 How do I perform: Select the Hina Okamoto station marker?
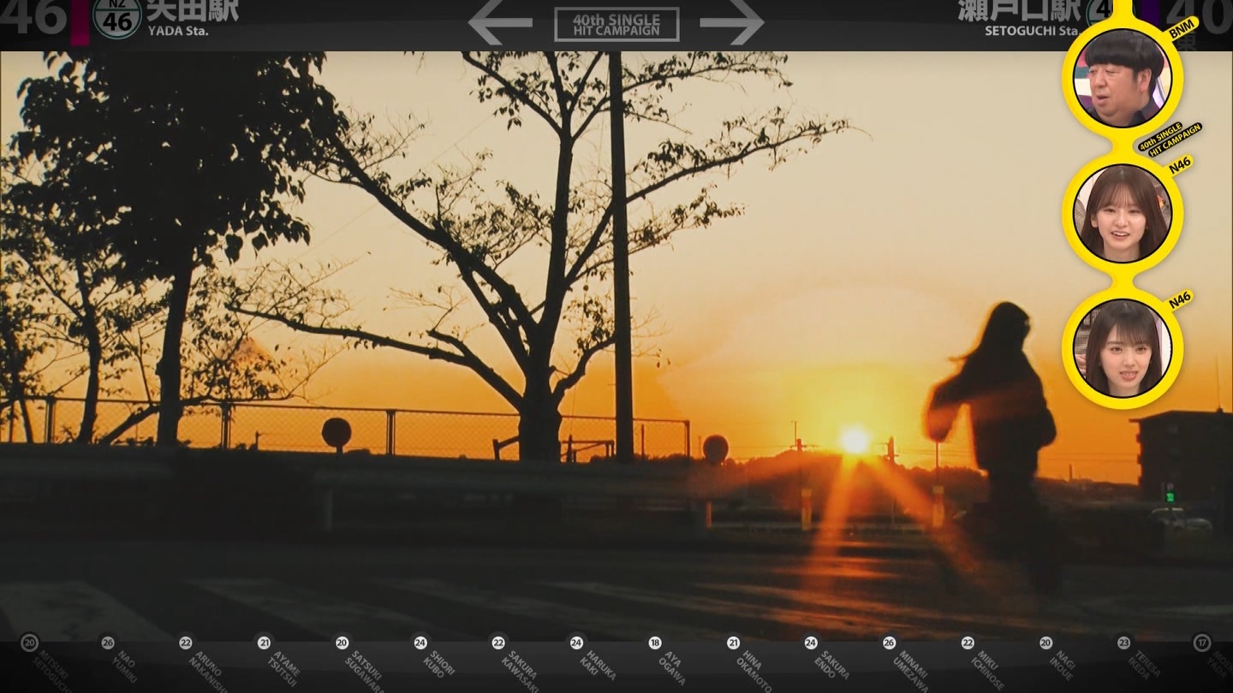(733, 643)
